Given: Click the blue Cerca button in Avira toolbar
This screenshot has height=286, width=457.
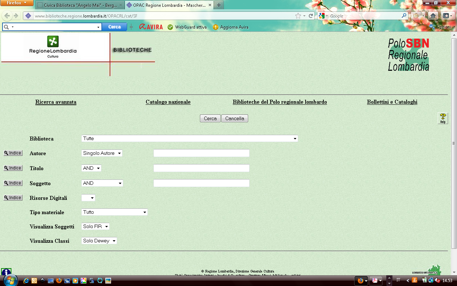Looking at the screenshot, I should coord(114,27).
